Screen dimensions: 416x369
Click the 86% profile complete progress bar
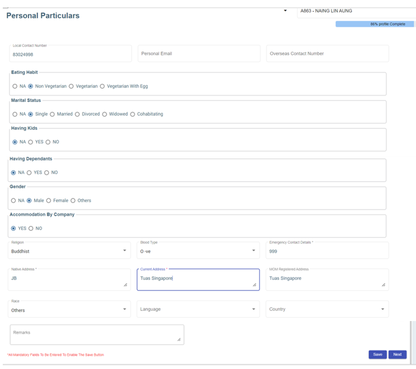[x=375, y=25]
